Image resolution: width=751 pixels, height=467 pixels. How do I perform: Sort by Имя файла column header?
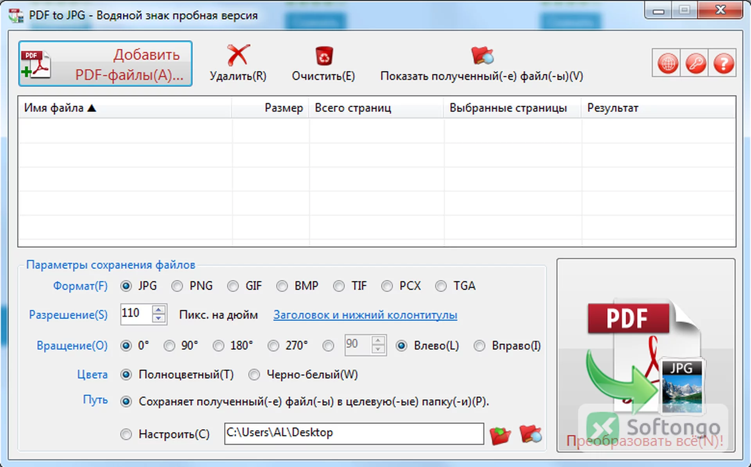125,108
